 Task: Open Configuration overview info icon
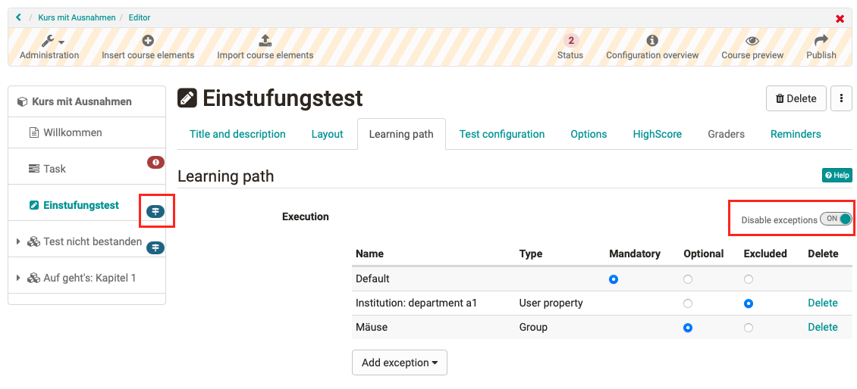pyautogui.click(x=651, y=41)
